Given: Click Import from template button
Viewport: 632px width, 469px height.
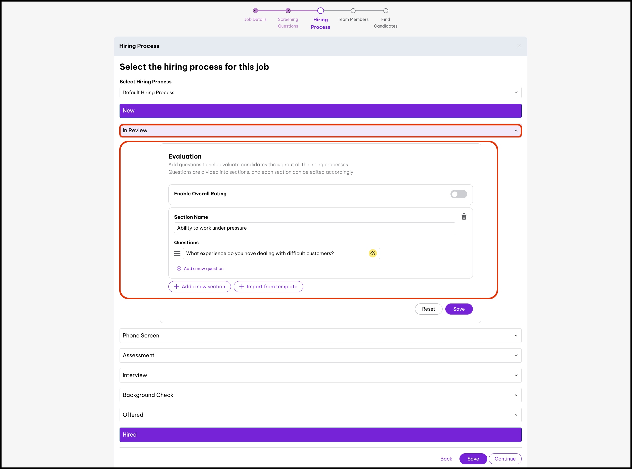Looking at the screenshot, I should (x=268, y=286).
